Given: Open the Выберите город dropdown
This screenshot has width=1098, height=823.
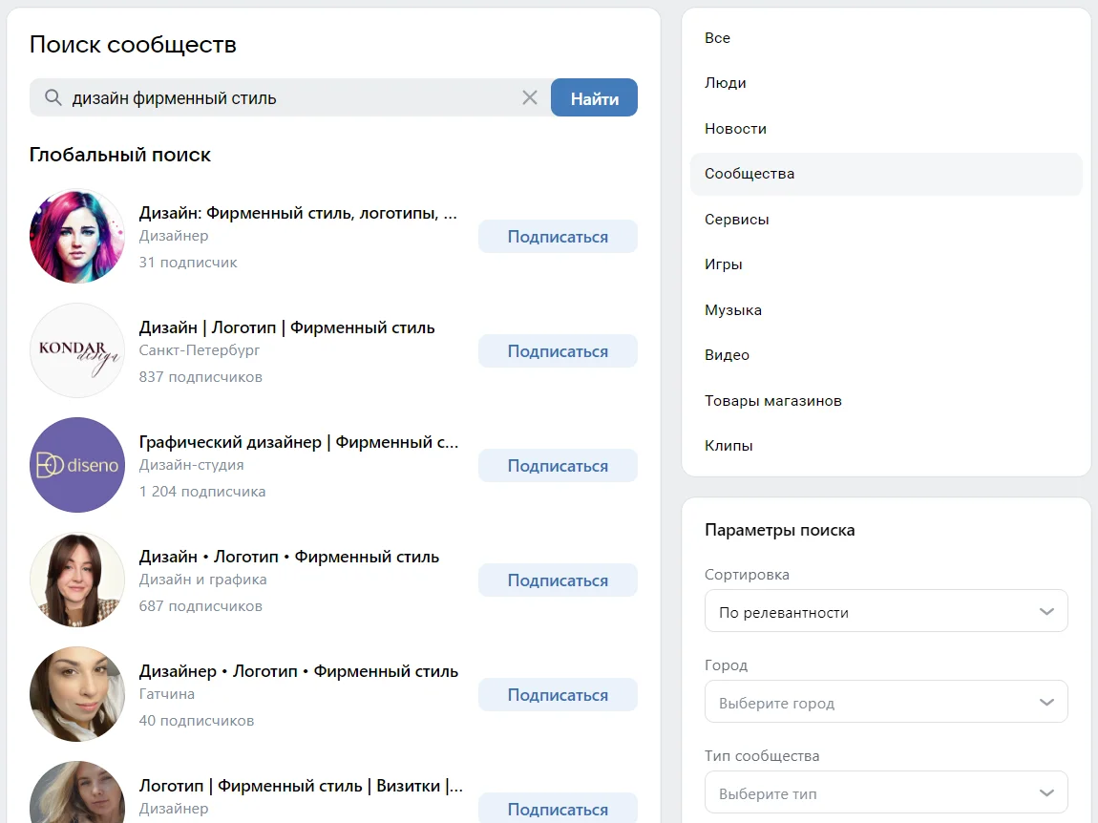Looking at the screenshot, I should (x=885, y=703).
